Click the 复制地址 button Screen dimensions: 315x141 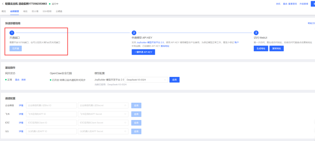pos(276,49)
